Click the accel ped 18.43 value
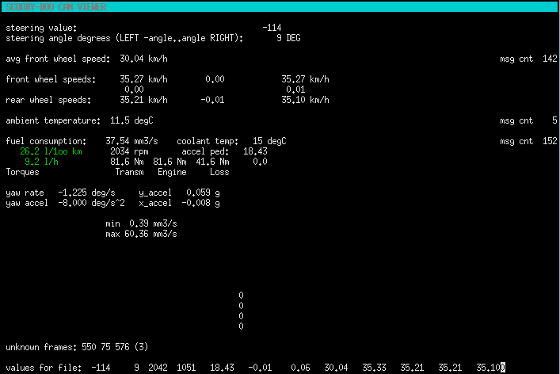 [x=255, y=151]
